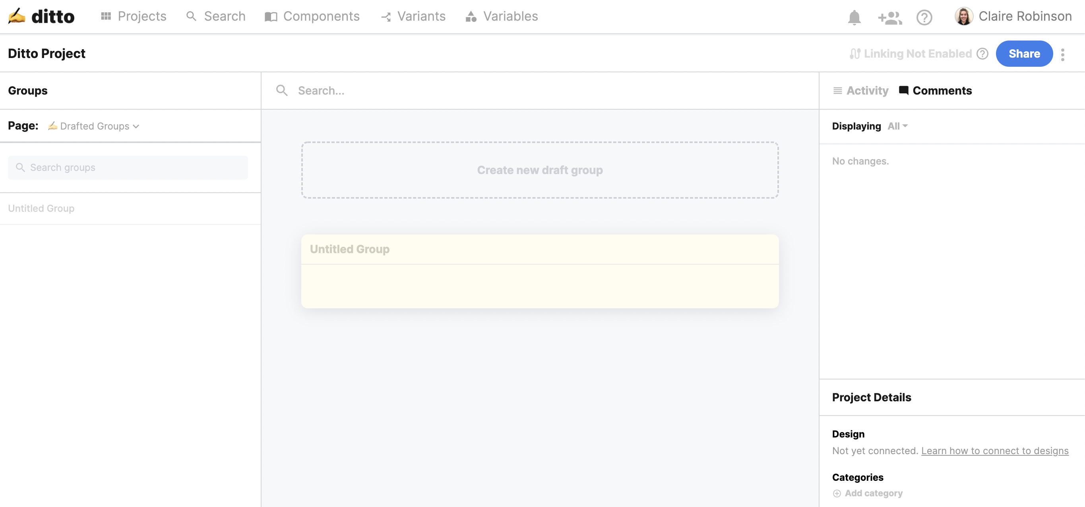Open the Variants page
Viewport: 1085px width, 507px height.
coord(413,16)
